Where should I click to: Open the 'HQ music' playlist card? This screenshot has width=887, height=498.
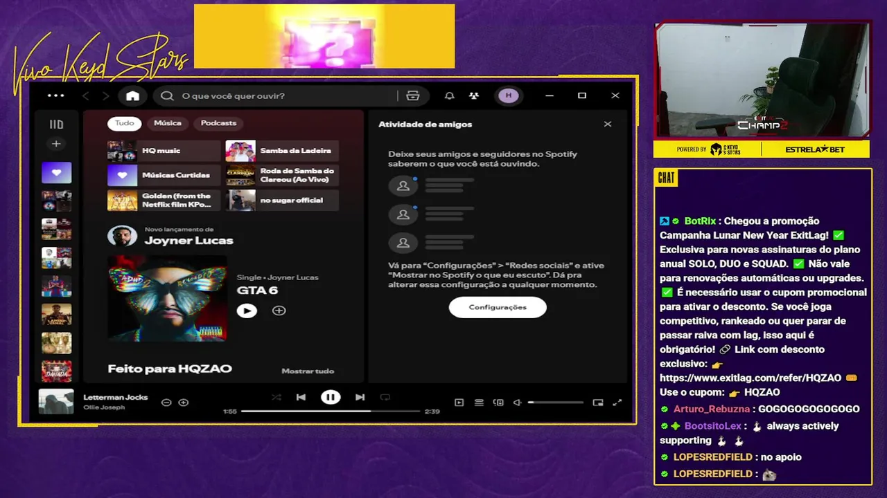pyautogui.click(x=164, y=151)
